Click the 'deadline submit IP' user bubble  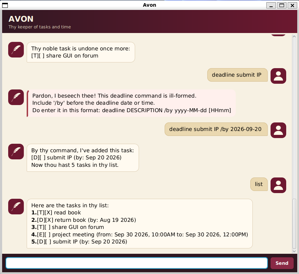[237, 75]
